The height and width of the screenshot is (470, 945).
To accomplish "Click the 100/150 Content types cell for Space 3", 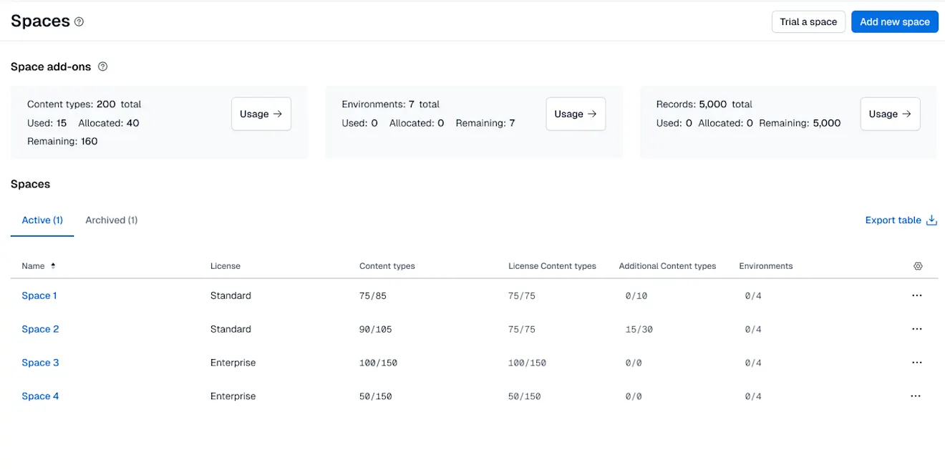I will 378,363.
